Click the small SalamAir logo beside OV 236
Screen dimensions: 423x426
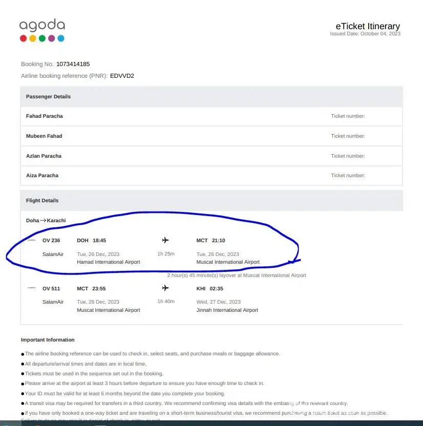tap(32, 240)
